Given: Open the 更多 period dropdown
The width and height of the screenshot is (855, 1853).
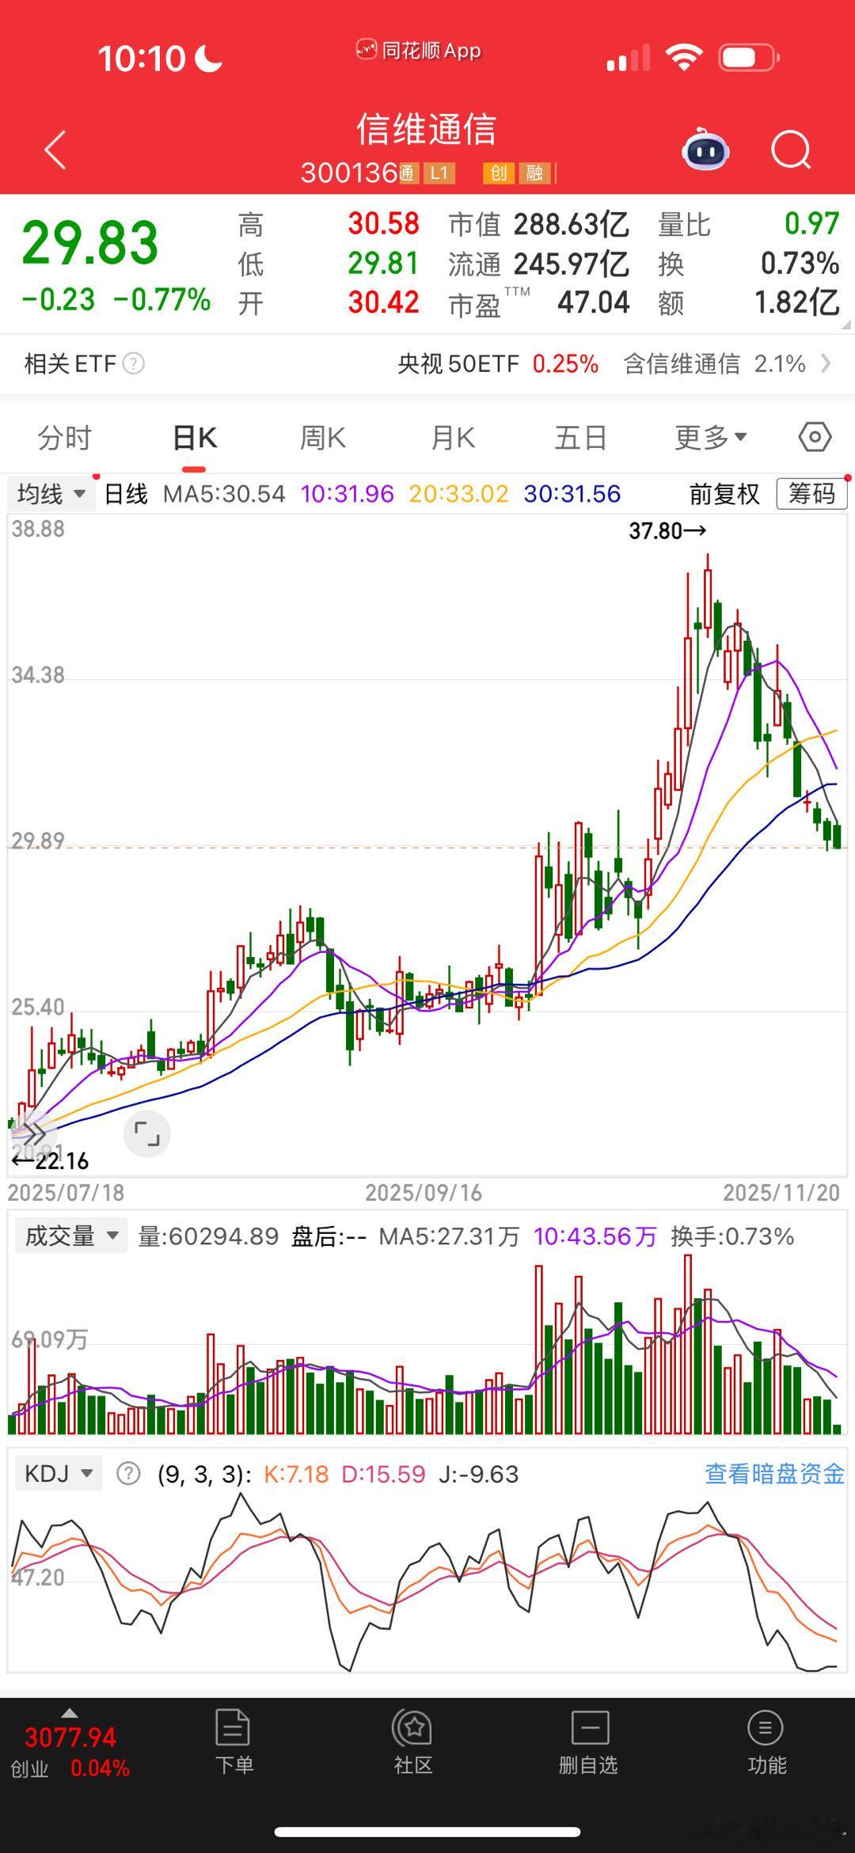Looking at the screenshot, I should pyautogui.click(x=710, y=437).
